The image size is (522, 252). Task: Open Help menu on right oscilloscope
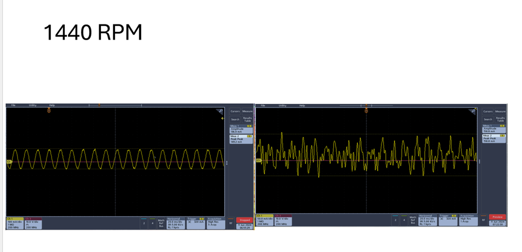(x=303, y=105)
